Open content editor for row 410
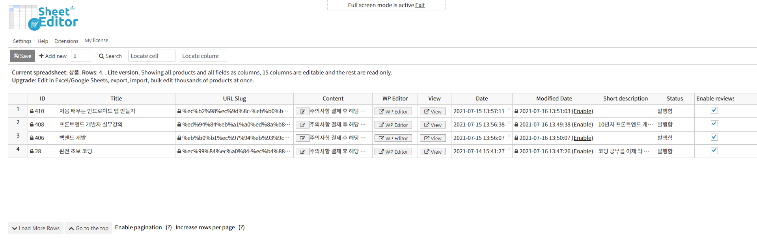Image resolution: width=757 pixels, height=251 pixels. [x=302, y=112]
